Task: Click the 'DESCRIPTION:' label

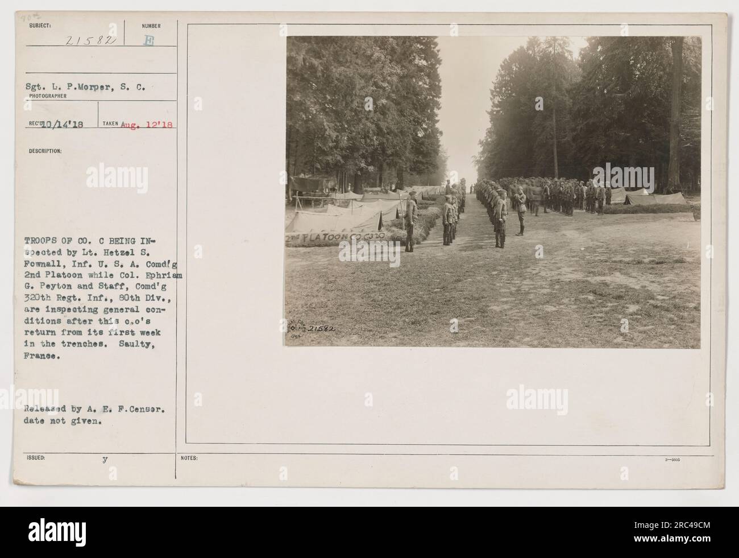Action: 47,151
